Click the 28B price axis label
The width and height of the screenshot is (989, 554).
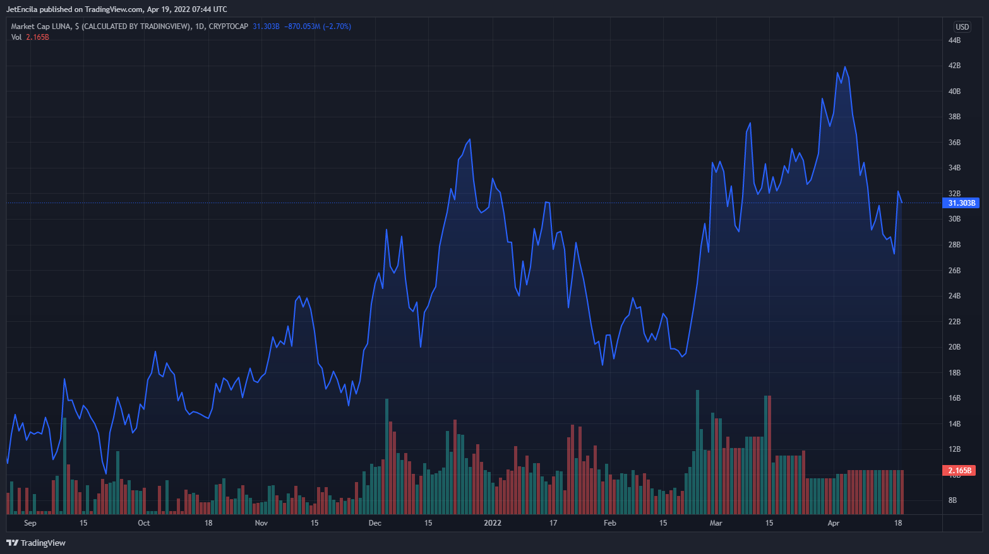[x=954, y=245]
